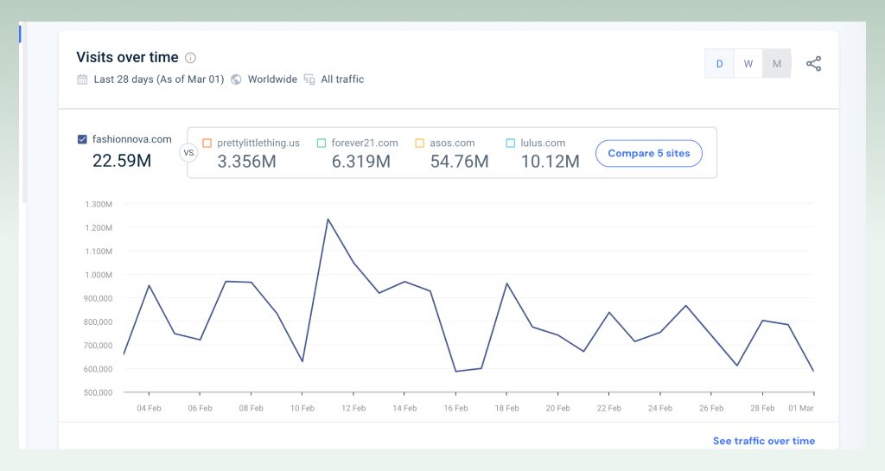Click the 11 Feb peak on the chart line
The width and height of the screenshot is (885, 471).
coord(328,219)
